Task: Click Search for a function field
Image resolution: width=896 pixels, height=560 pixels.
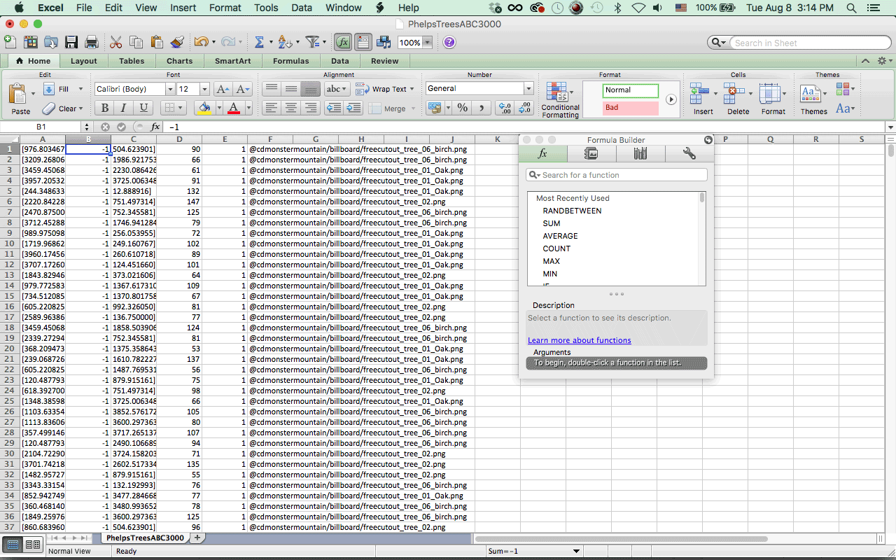Action: (617, 175)
